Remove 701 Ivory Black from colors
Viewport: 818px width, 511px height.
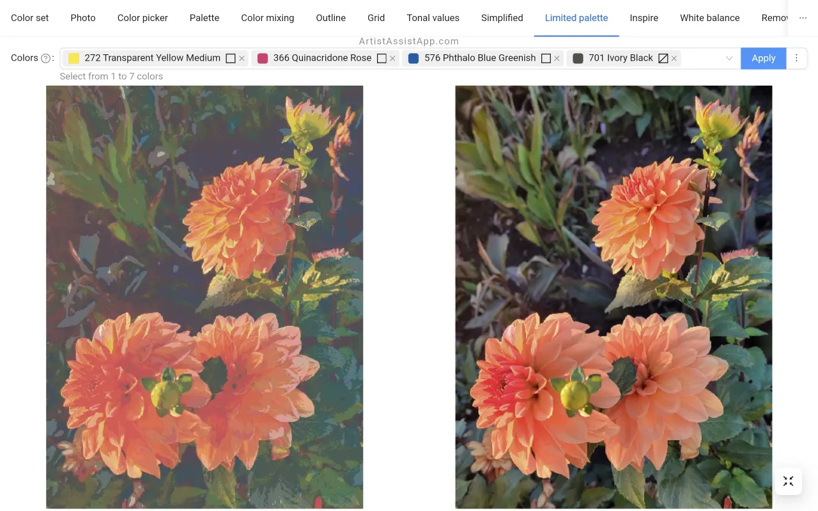tap(674, 58)
